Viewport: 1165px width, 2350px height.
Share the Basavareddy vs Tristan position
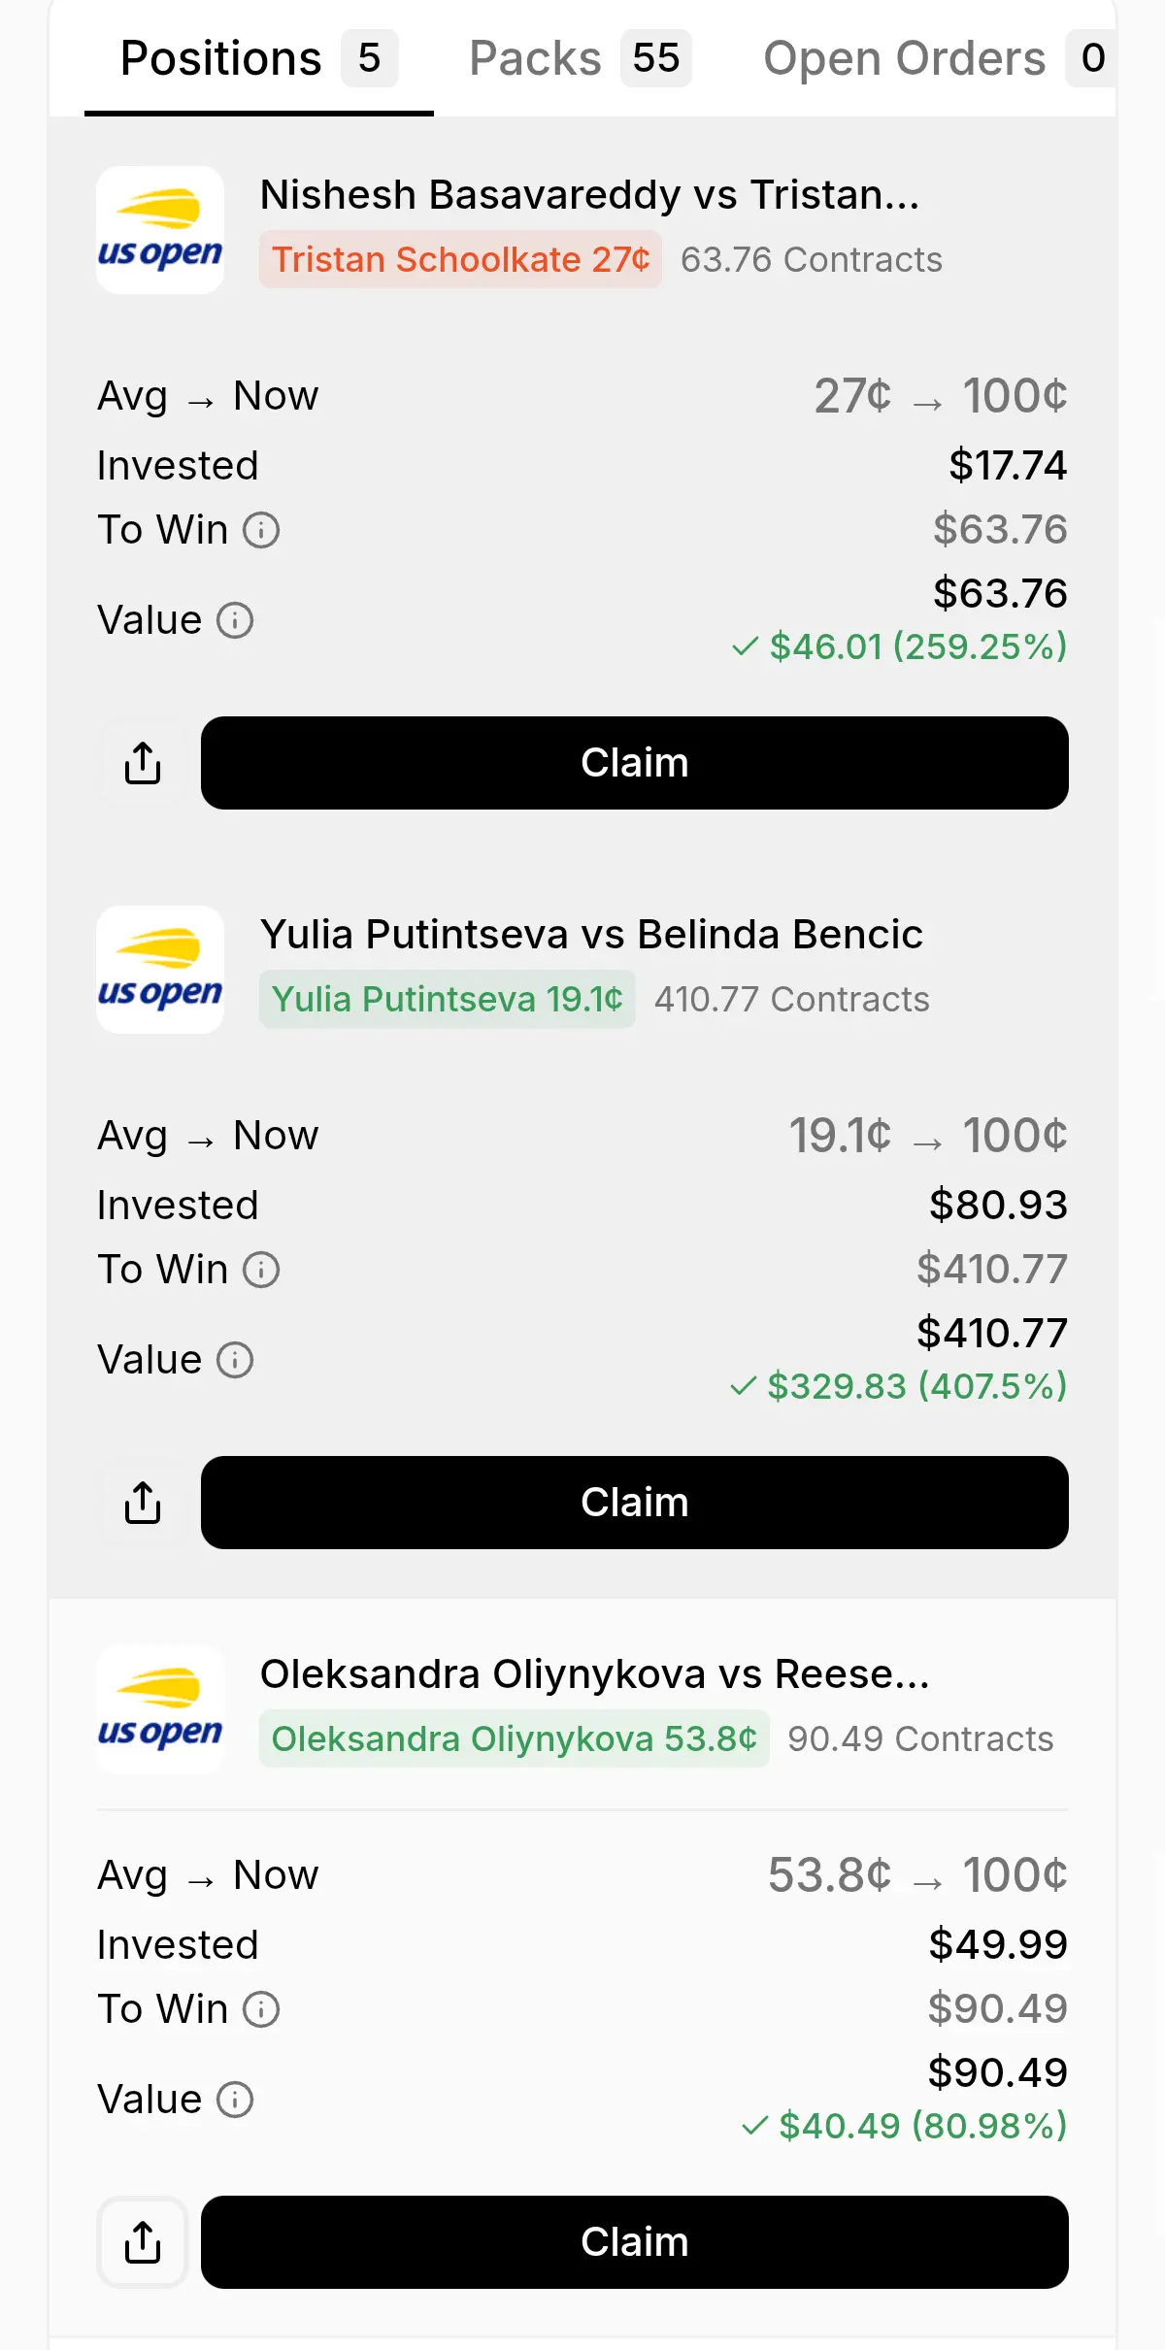click(x=143, y=763)
